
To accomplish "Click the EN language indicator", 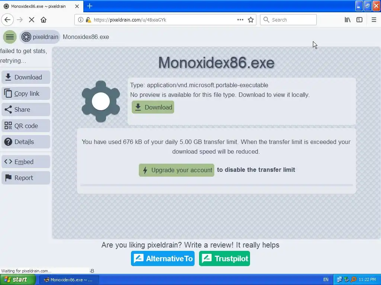I will click(326, 280).
